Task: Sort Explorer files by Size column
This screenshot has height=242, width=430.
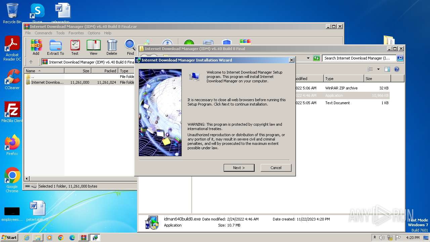Action: pos(377,79)
